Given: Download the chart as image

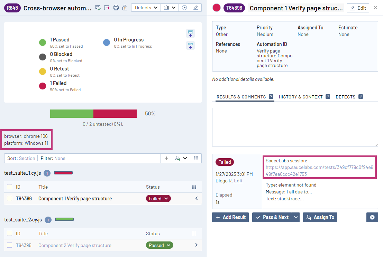Looking at the screenshot, I should click(190, 33).
